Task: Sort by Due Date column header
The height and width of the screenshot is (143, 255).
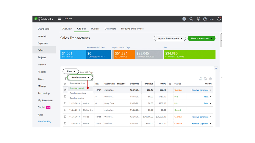Action: pyautogui.click(x=135, y=84)
